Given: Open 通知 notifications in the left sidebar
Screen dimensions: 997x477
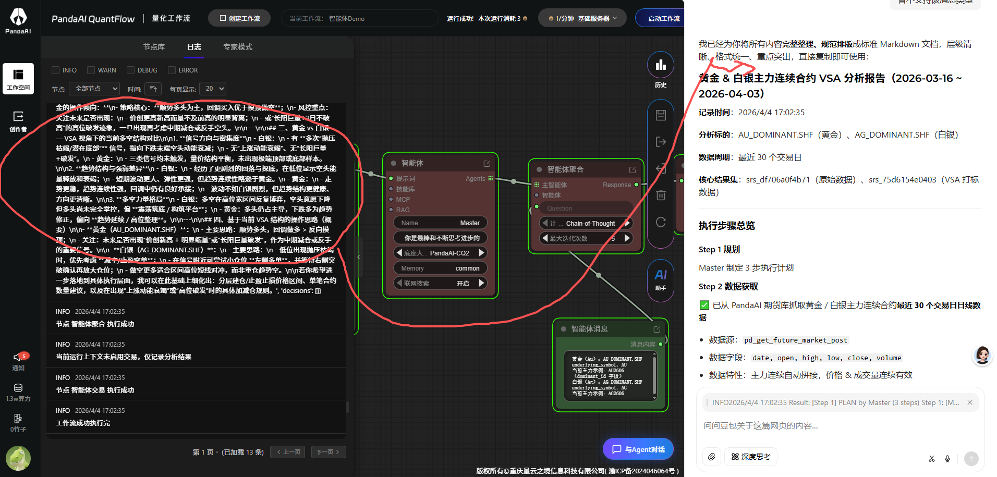Looking at the screenshot, I should click(x=18, y=361).
